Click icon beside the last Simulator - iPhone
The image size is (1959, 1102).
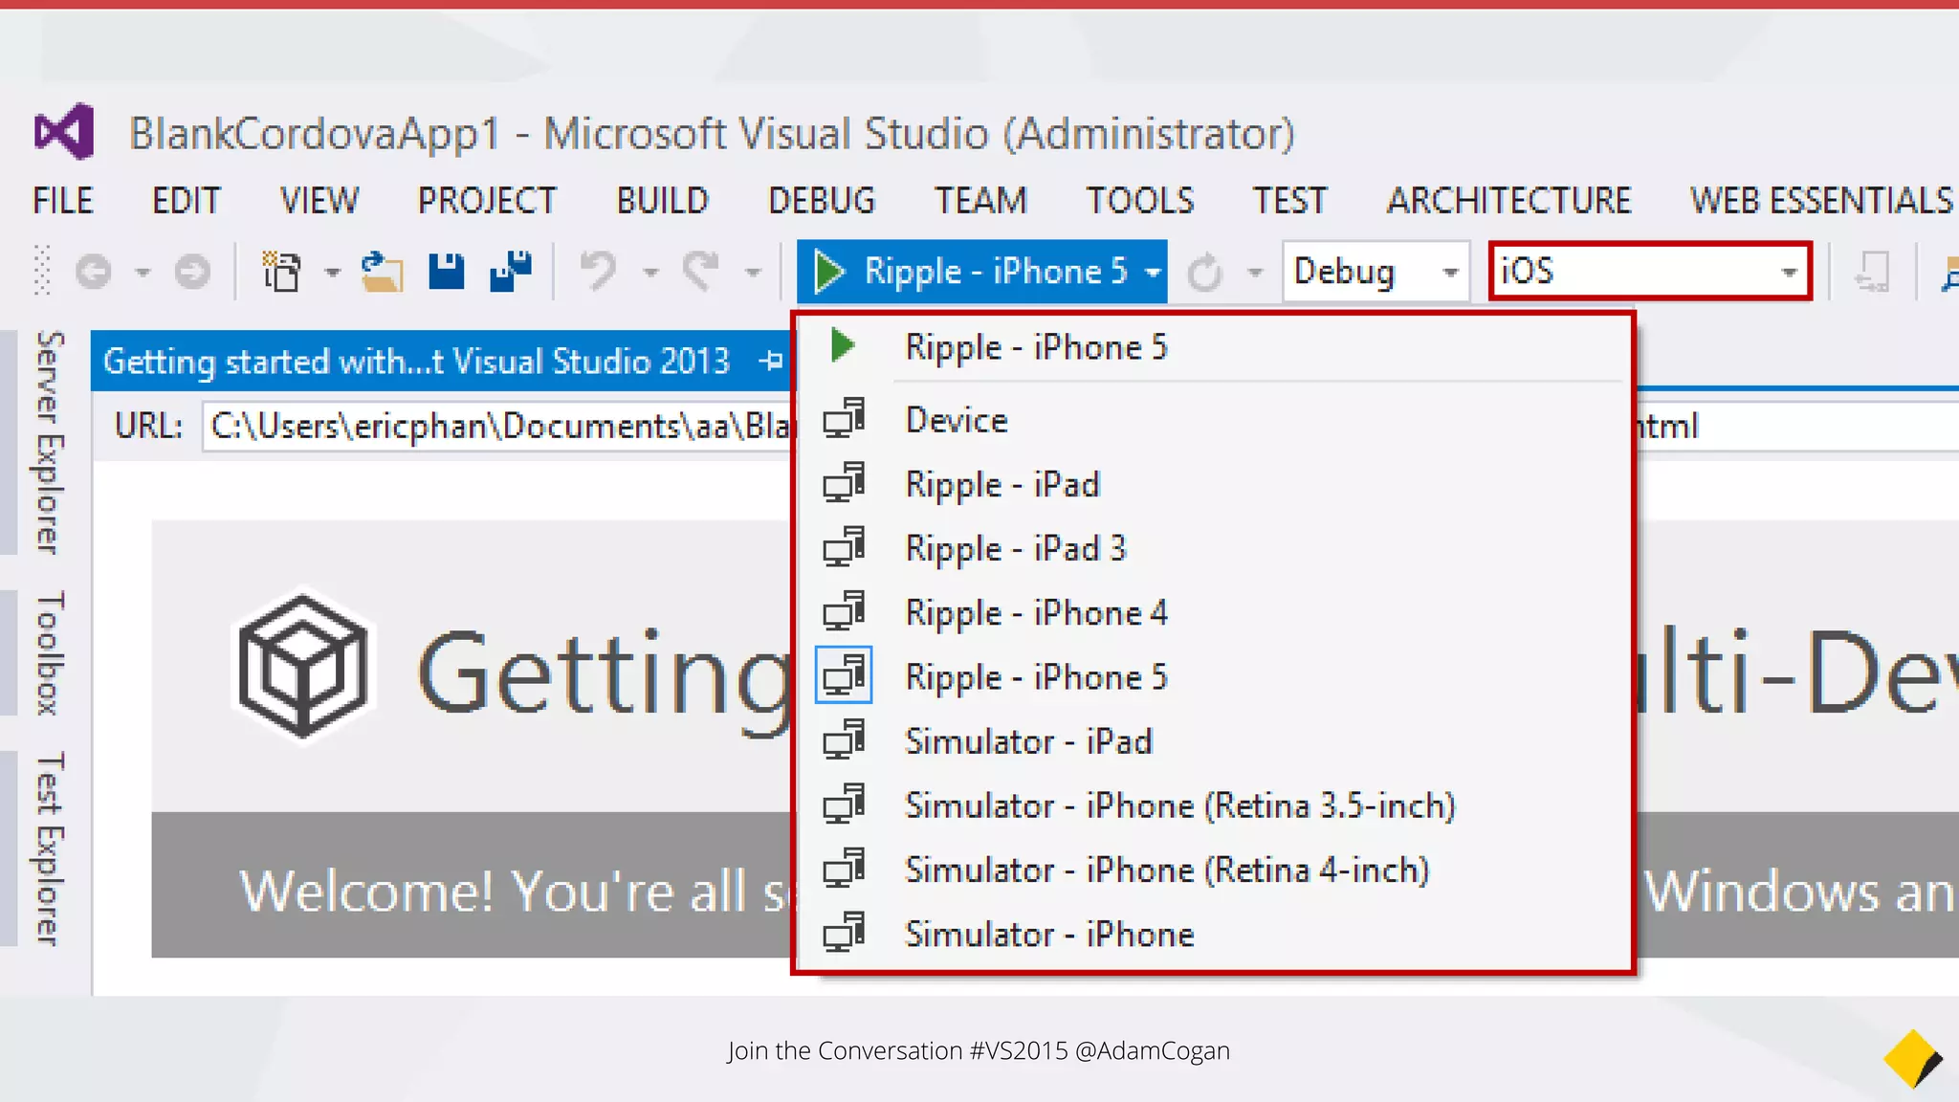pyautogui.click(x=844, y=933)
